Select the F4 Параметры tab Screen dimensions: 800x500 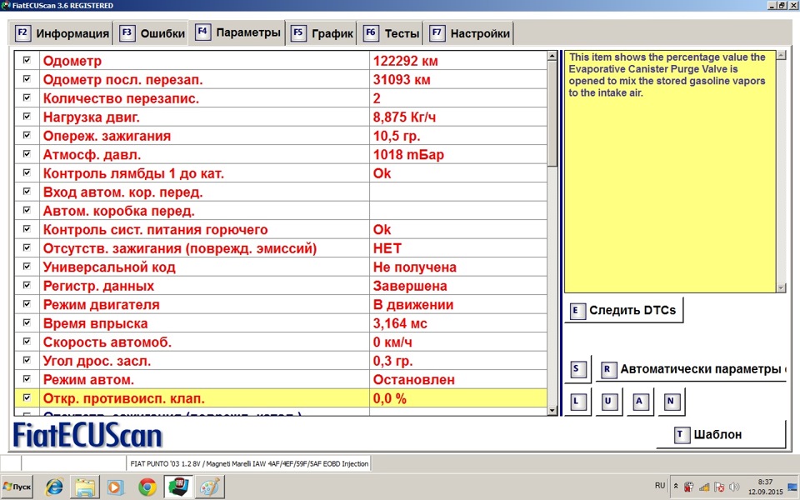click(237, 32)
